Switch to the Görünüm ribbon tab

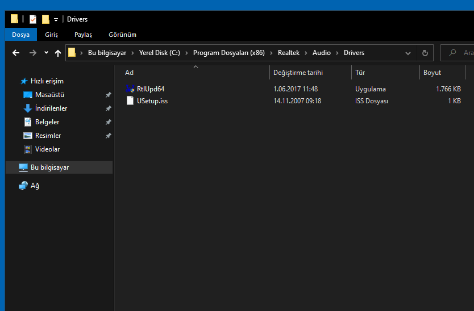(122, 35)
